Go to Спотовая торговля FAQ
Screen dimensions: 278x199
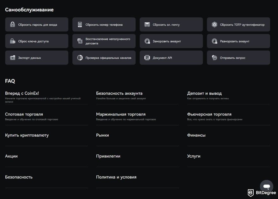24,114
